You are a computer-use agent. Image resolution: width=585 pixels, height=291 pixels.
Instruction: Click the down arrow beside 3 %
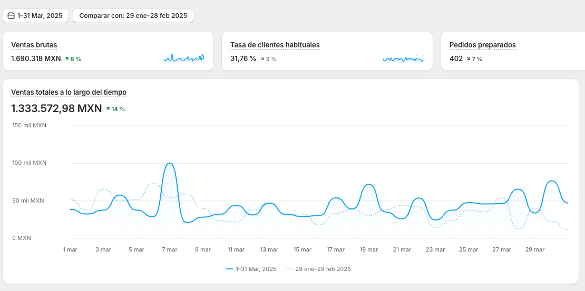(x=262, y=59)
